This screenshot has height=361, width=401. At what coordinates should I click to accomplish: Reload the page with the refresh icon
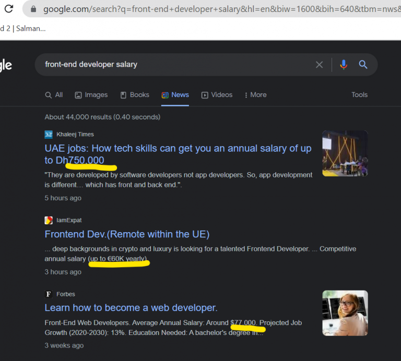[x=8, y=9]
